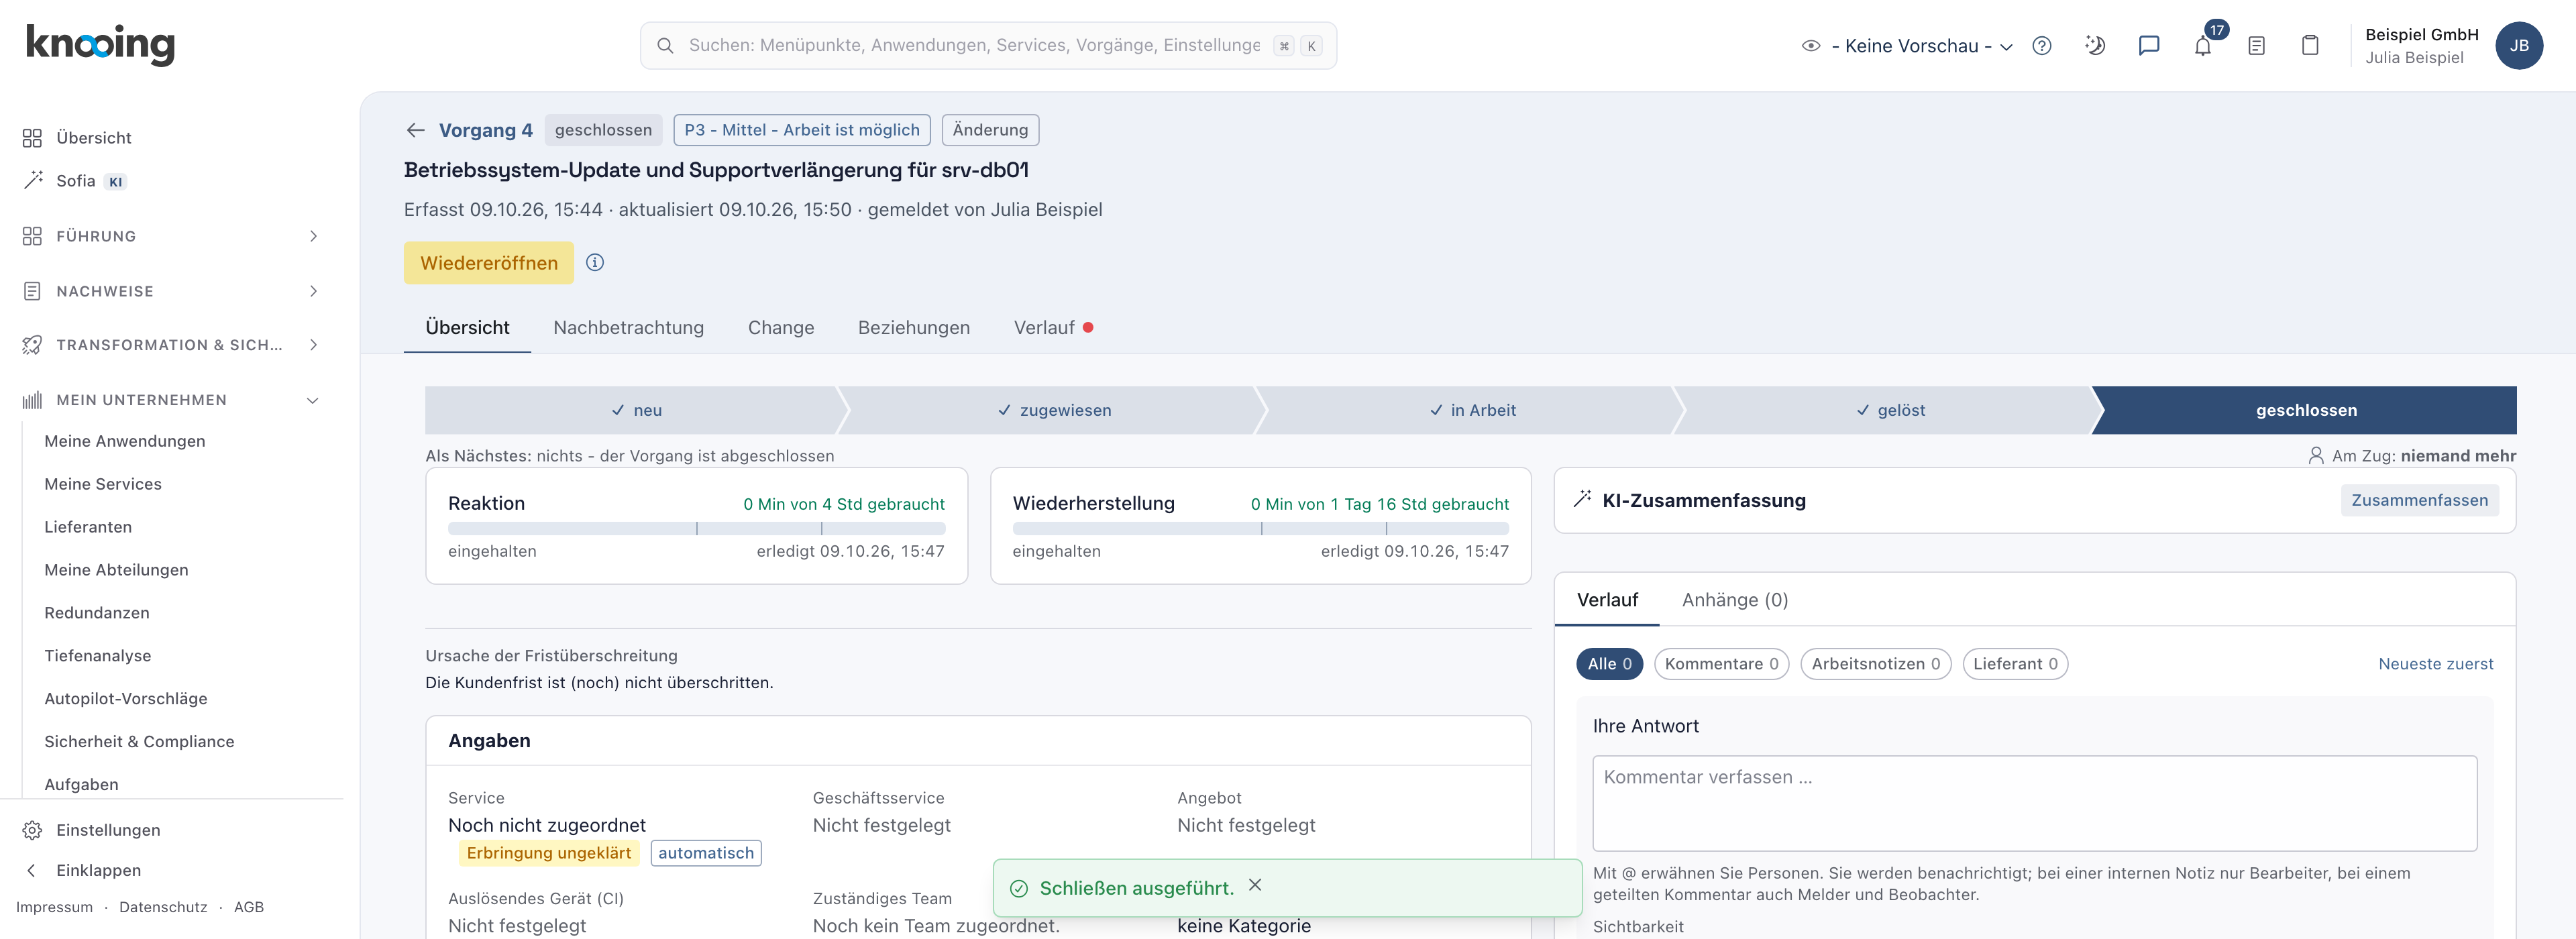Expand the TRANSFORMATION & SICH... section
This screenshot has height=939, width=2576.
pyautogui.click(x=170, y=345)
